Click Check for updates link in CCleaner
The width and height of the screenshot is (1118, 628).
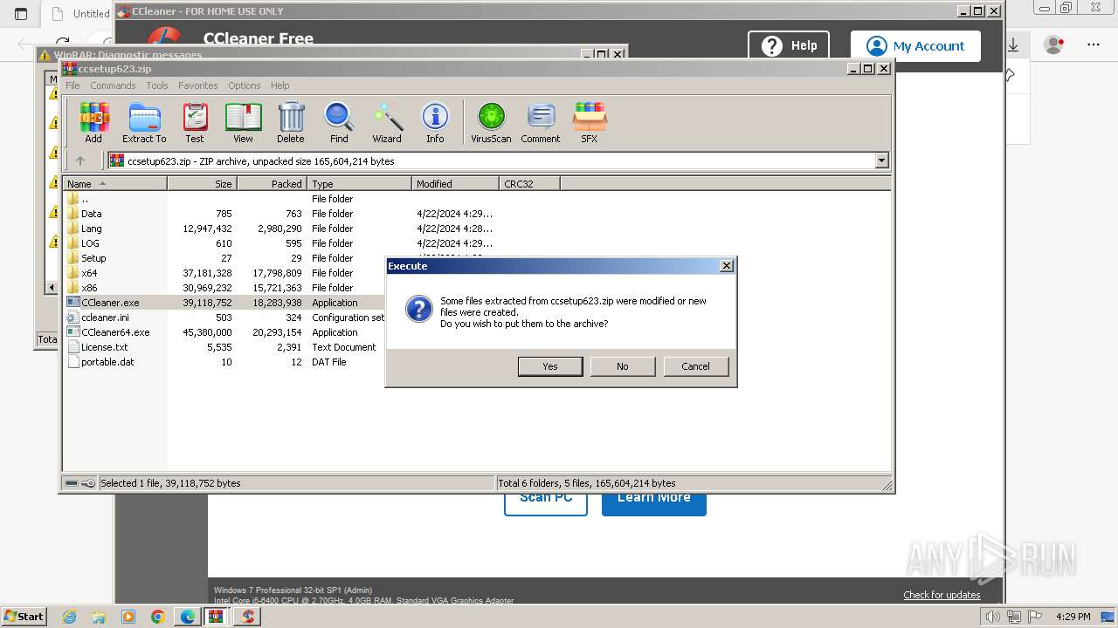click(942, 595)
